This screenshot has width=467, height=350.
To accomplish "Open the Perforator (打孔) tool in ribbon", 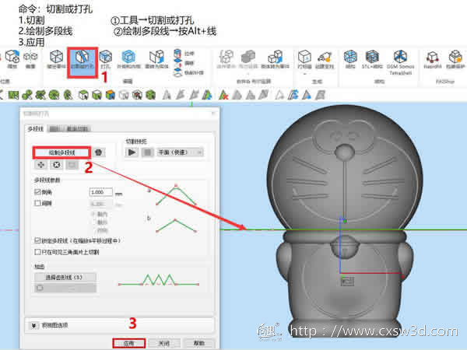I will click(105, 60).
